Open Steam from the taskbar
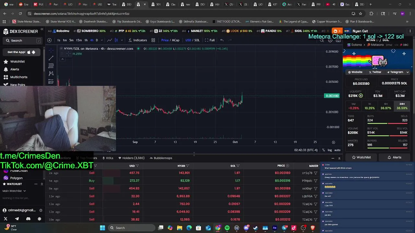The height and width of the screenshot is (233, 415). (255, 228)
